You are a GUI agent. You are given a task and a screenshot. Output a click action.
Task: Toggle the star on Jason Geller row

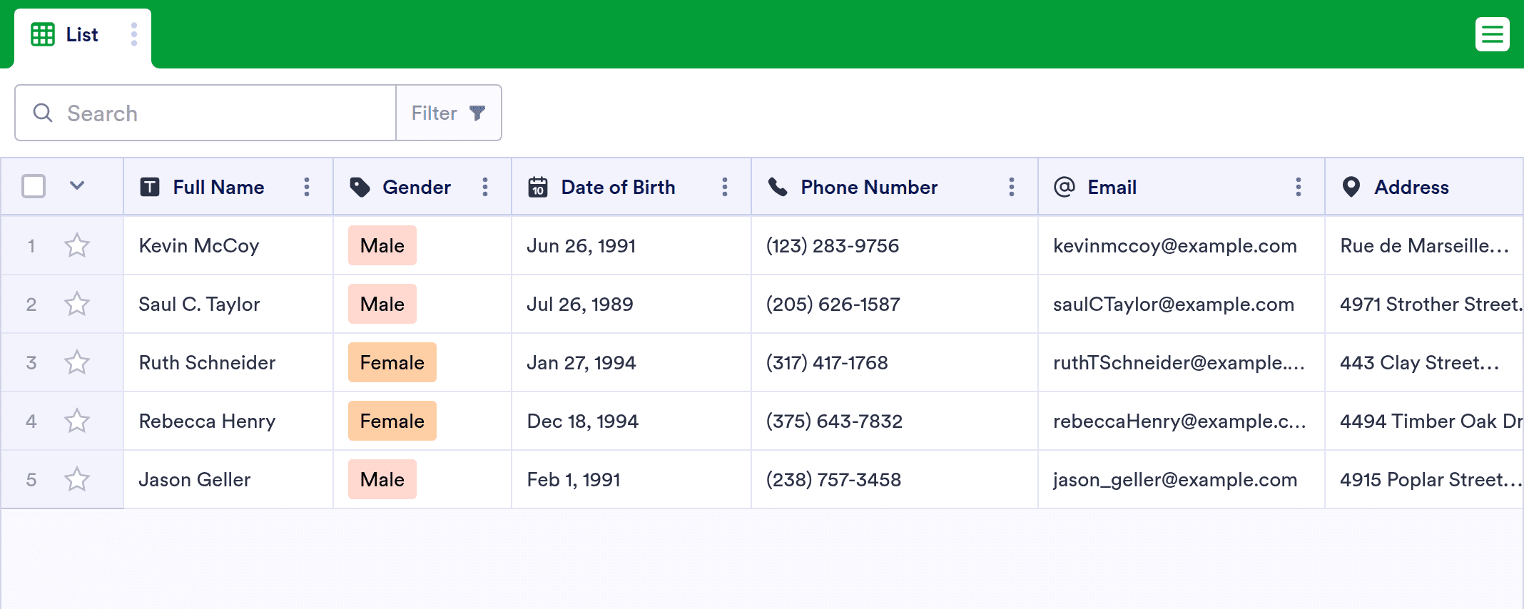(x=77, y=480)
